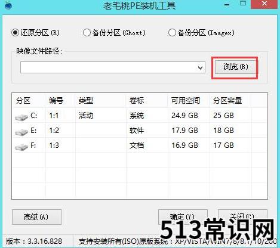
Task: Click the drive icon for partition F:
Action: tap(21, 147)
